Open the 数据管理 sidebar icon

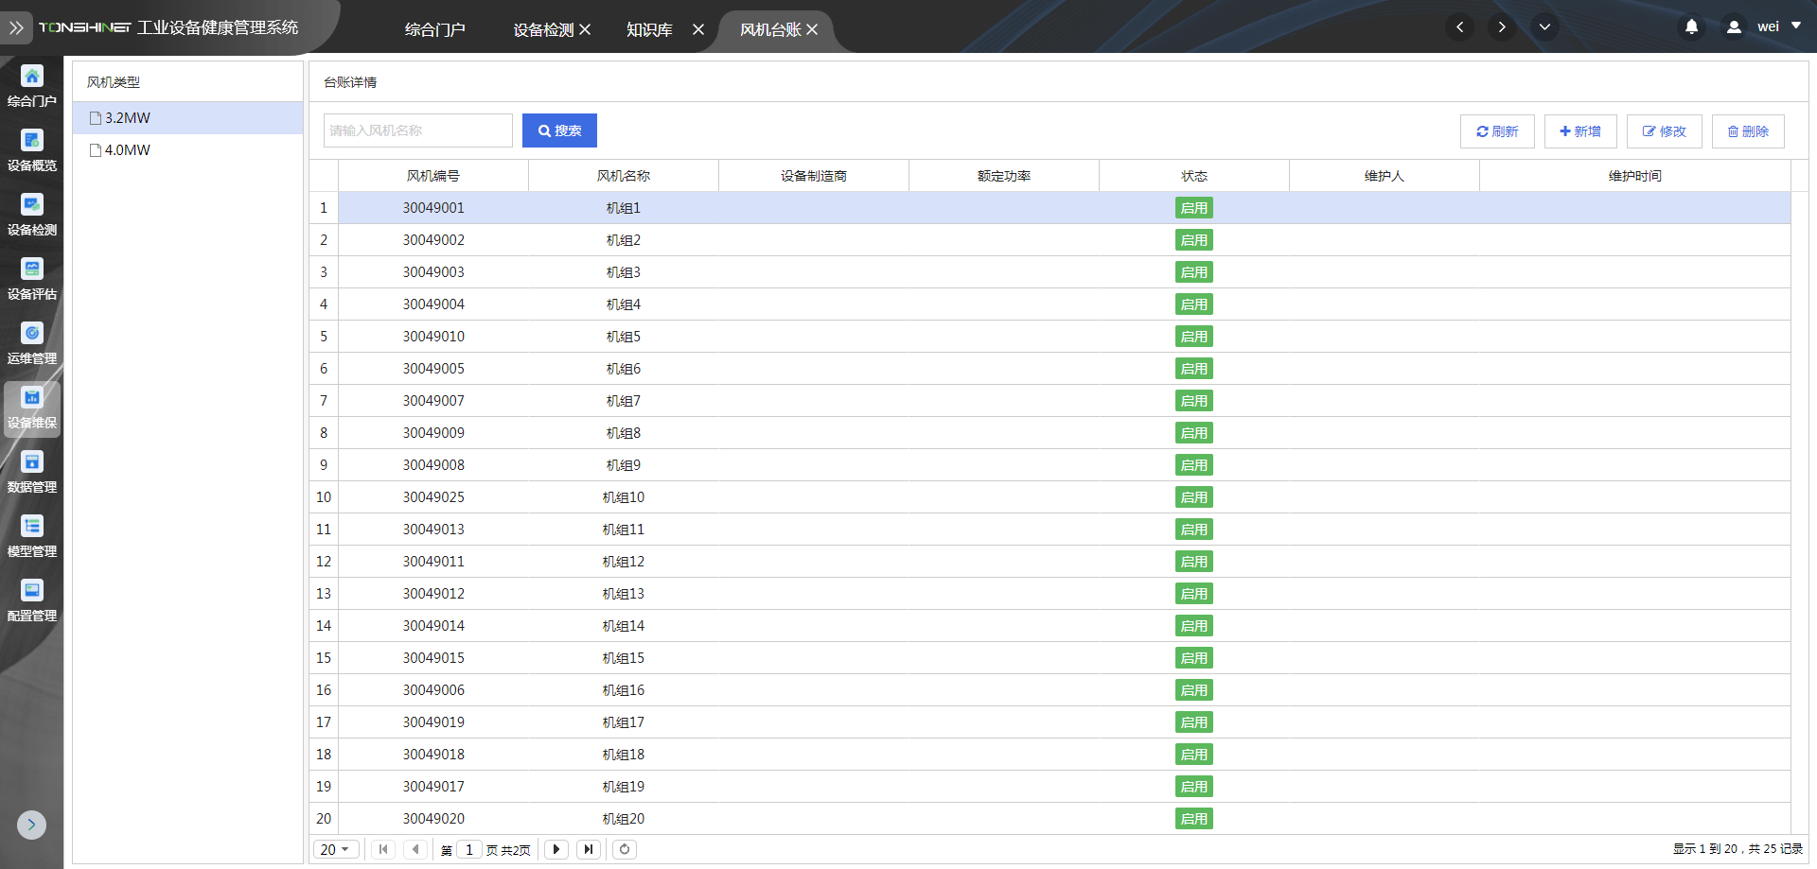[x=32, y=471]
